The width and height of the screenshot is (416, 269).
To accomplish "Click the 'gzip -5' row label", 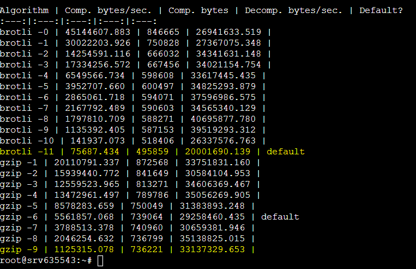I will tap(19, 206).
